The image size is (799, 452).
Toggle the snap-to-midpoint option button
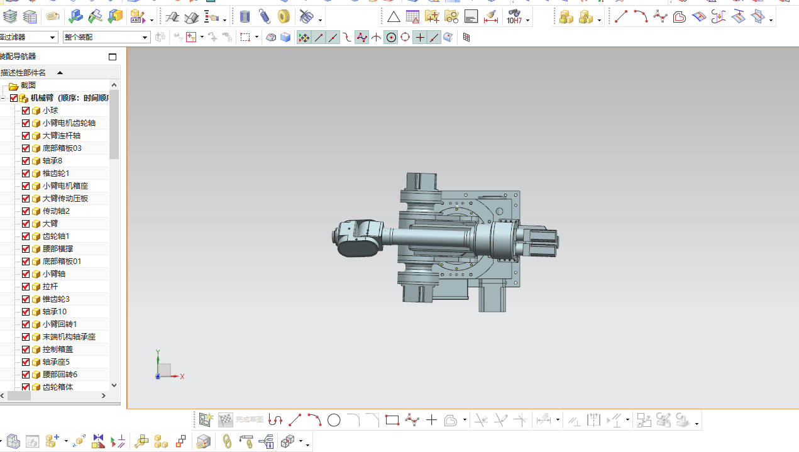click(x=333, y=38)
